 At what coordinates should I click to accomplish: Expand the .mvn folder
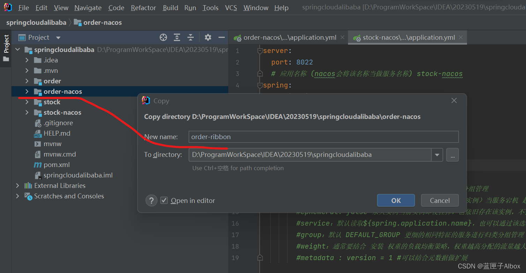coord(27,70)
